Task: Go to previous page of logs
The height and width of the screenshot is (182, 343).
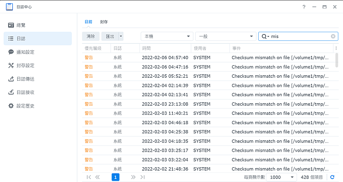Action: pyautogui.click(x=98, y=177)
